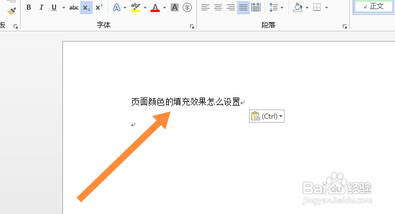Apply yellow text highlight color
The width and height of the screenshot is (395, 214).
pos(136,7)
